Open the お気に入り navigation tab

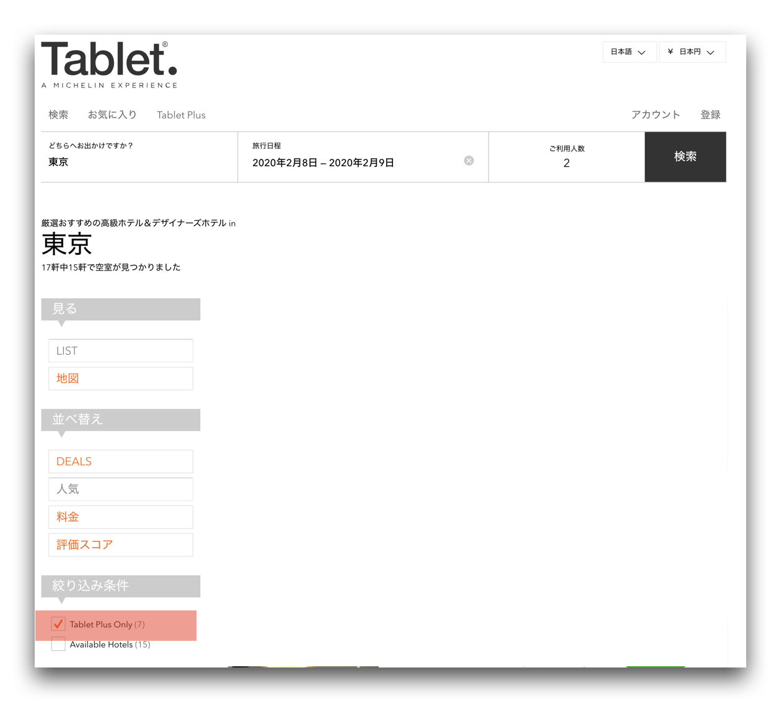click(112, 115)
